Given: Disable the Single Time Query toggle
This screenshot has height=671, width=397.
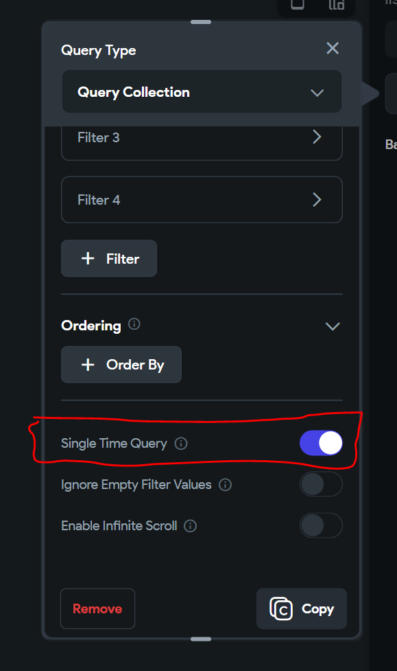Looking at the screenshot, I should [321, 443].
